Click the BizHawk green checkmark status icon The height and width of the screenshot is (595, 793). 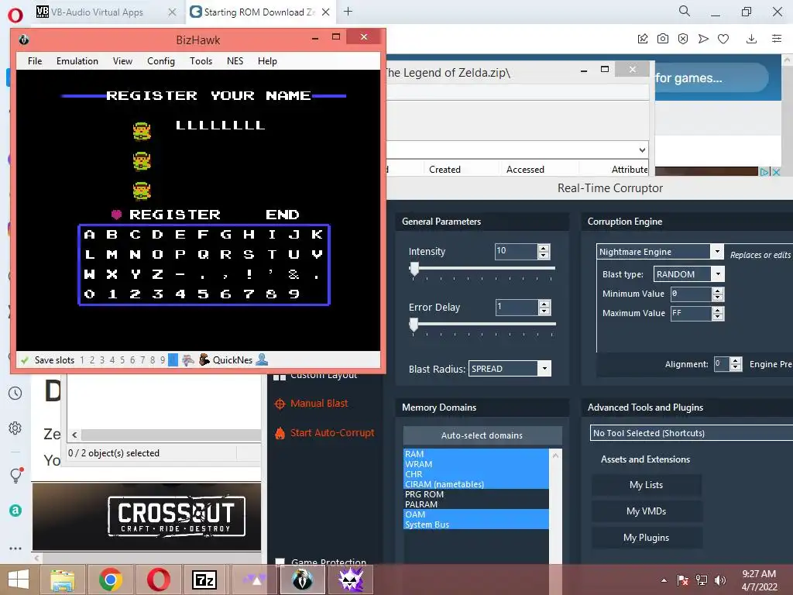[24, 360]
